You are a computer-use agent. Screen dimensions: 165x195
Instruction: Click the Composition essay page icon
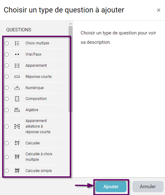pyautogui.click(x=17, y=99)
